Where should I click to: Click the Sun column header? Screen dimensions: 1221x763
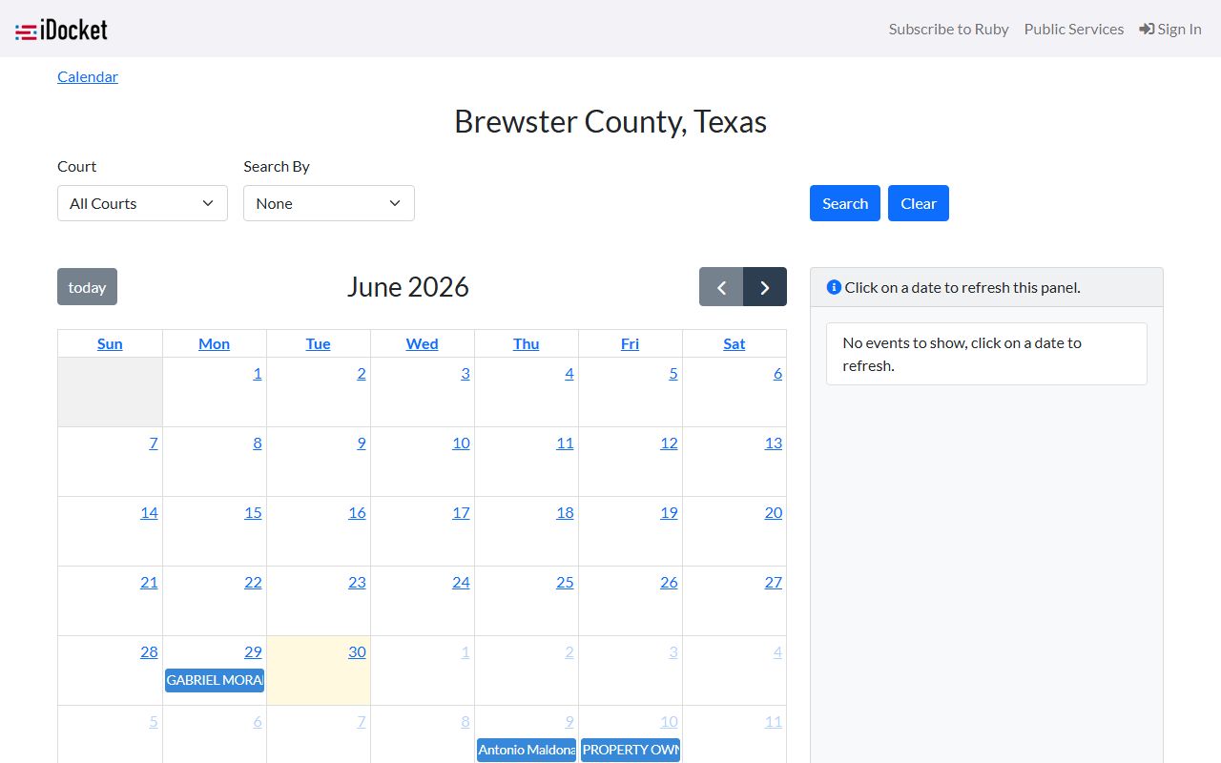(110, 343)
